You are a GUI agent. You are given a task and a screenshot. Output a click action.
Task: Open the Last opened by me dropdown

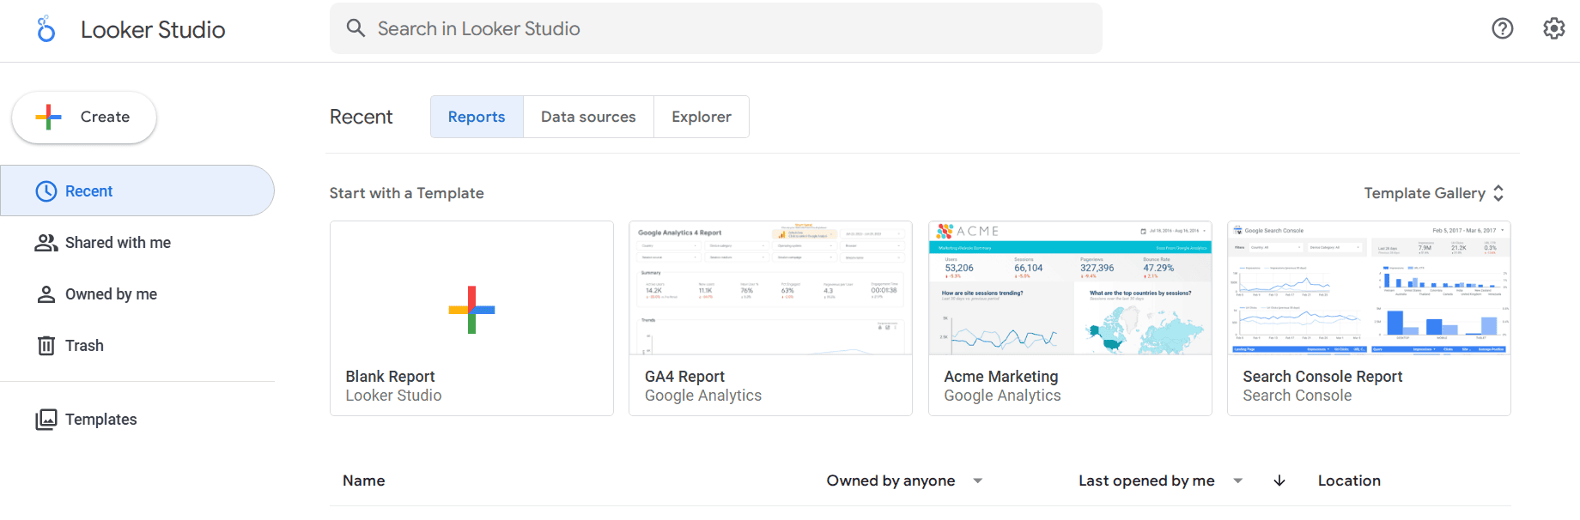pos(1161,481)
